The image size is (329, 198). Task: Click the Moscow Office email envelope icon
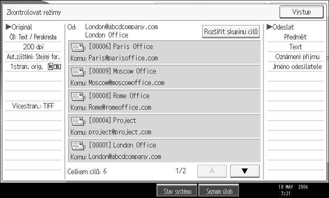(78, 72)
